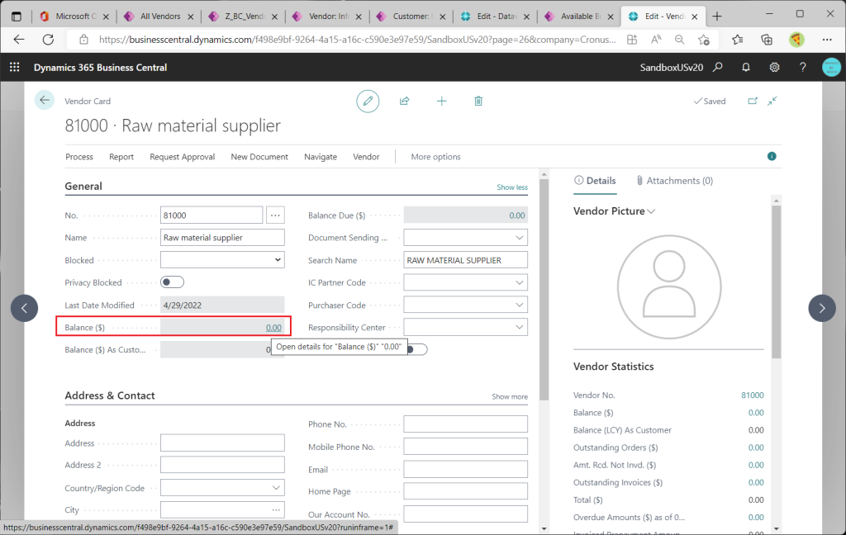Click the help question mark icon
Screen dimensions: 846x535
pos(803,67)
